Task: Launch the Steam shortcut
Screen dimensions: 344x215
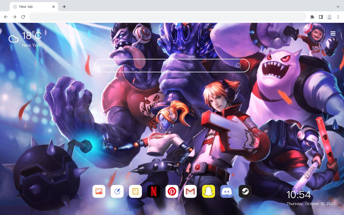Action: coord(245,191)
